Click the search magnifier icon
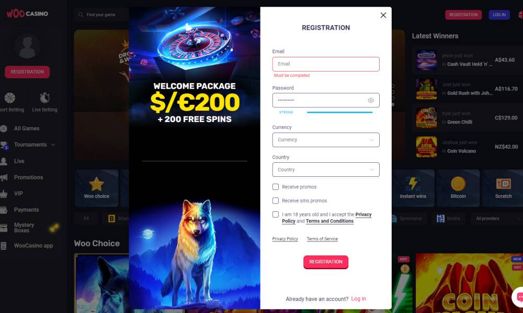The height and width of the screenshot is (313, 523). point(81,15)
